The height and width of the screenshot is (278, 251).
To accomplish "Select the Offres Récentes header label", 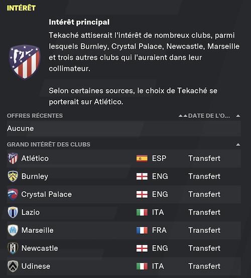I will tap(35, 116).
